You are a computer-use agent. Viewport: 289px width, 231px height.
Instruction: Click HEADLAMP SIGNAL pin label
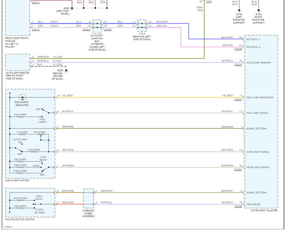[x=258, y=167]
